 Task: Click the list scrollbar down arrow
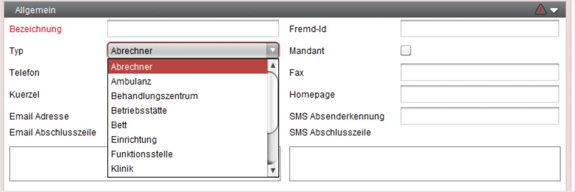tap(273, 170)
